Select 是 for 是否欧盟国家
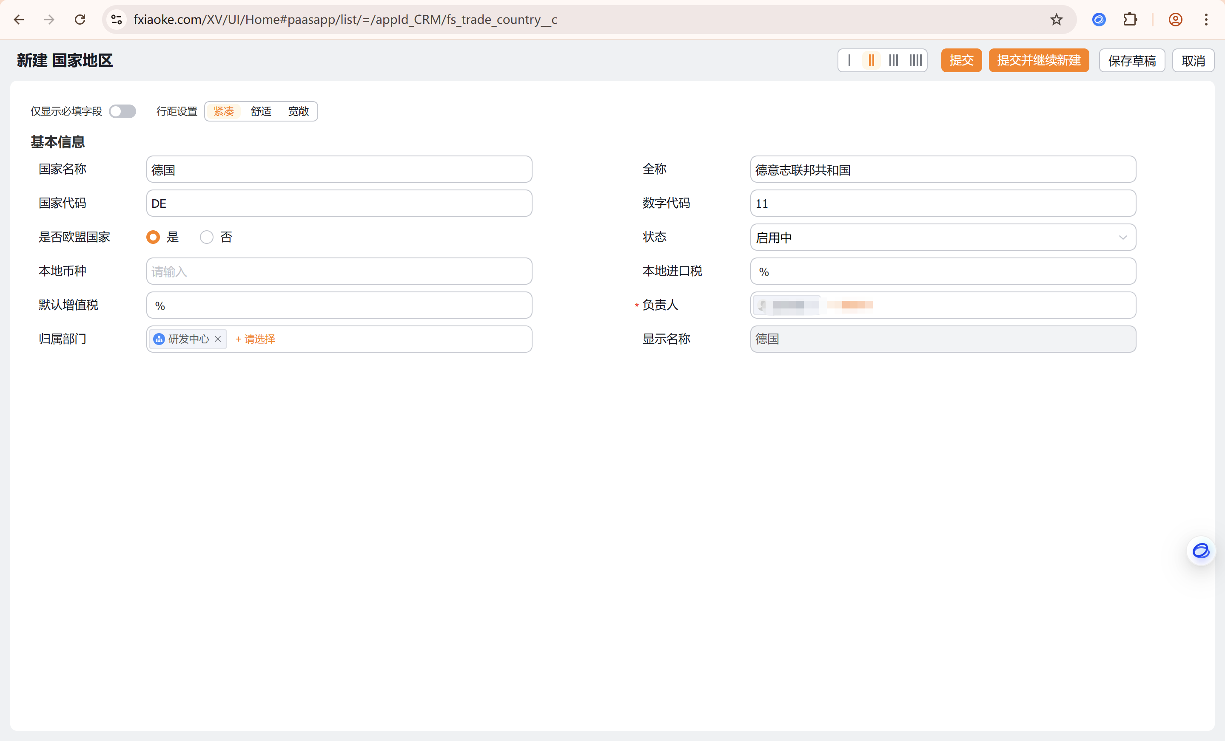This screenshot has width=1225, height=741. click(x=153, y=237)
